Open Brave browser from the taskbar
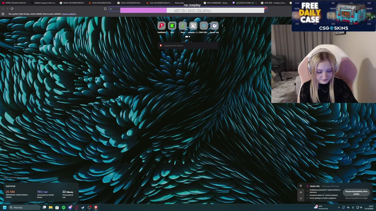This screenshot has width=376, height=211. [96, 207]
